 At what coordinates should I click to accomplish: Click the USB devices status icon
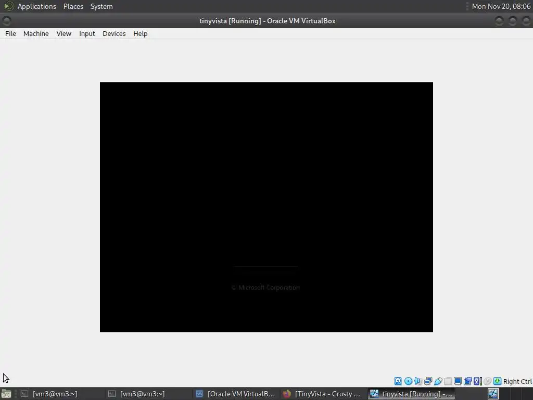[x=438, y=381]
